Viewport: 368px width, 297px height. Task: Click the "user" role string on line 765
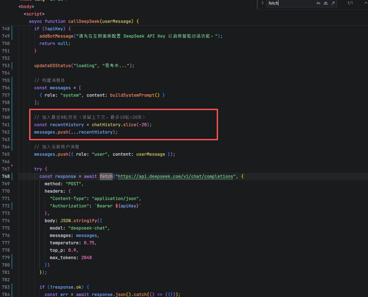click(x=100, y=154)
